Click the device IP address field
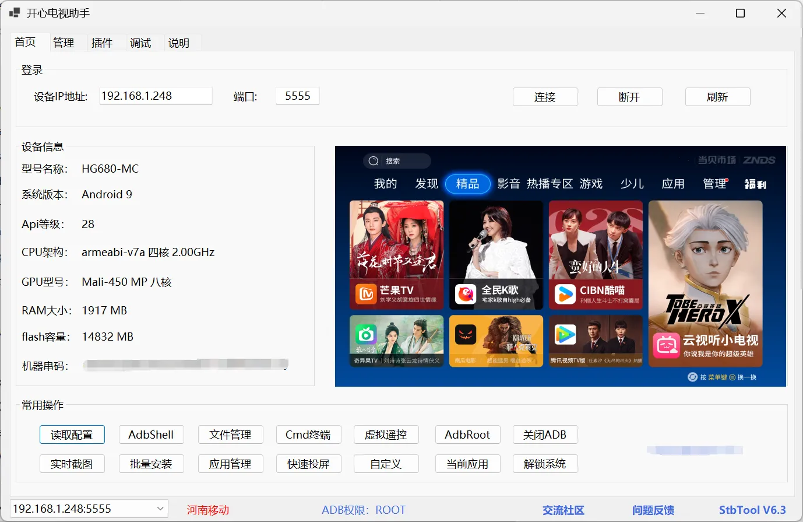Screen dimensions: 803x522 coord(155,96)
